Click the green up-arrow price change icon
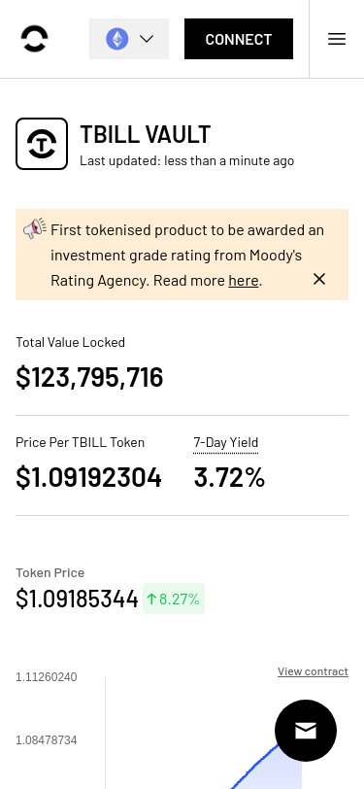Viewport: 364px width, 789px height. 151,599
